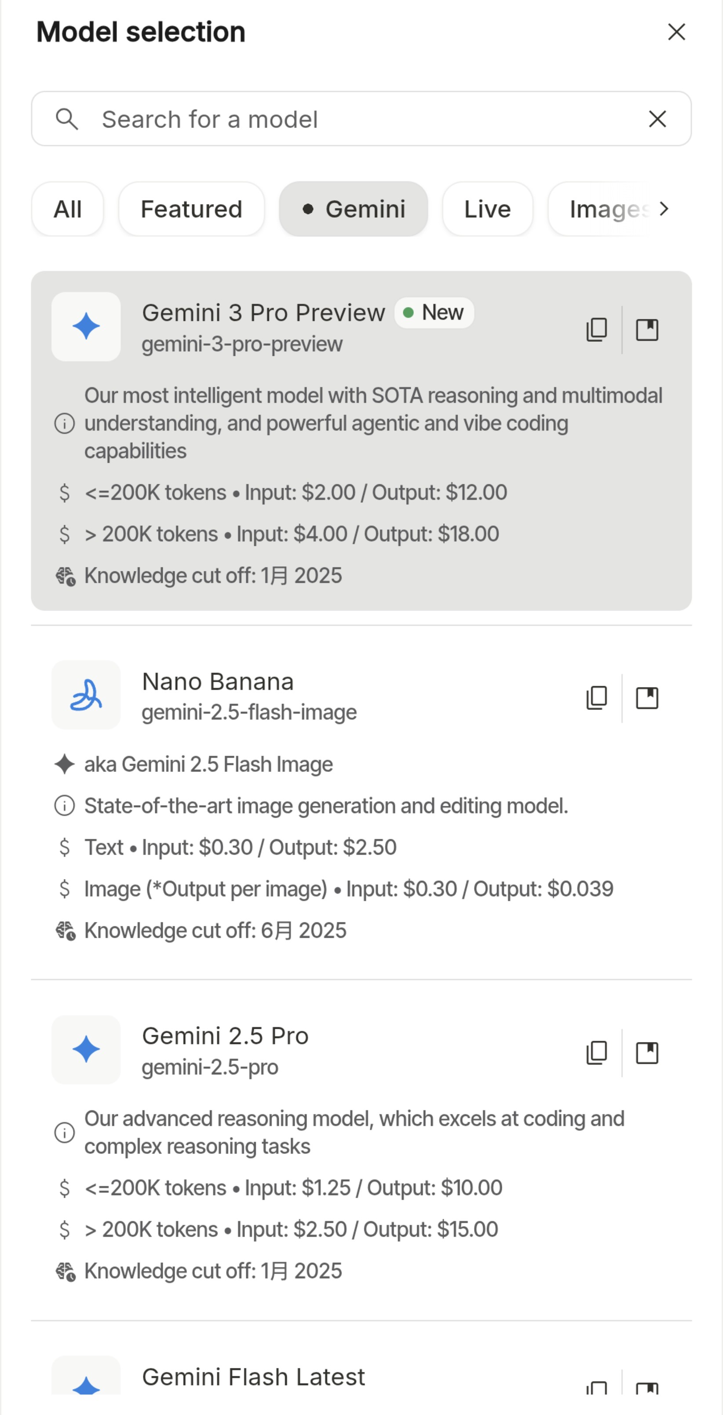This screenshot has height=1415, width=723.
Task: Click the search magnifier icon
Action: (66, 119)
